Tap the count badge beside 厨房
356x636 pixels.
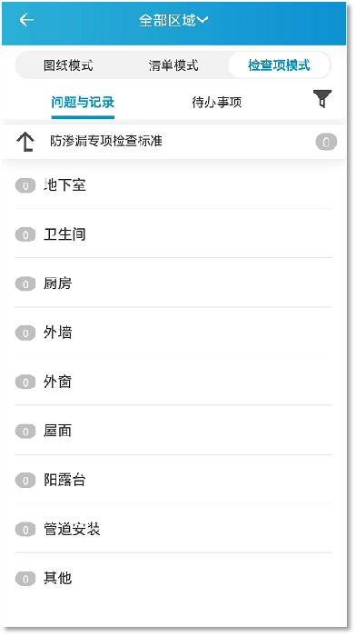click(25, 283)
